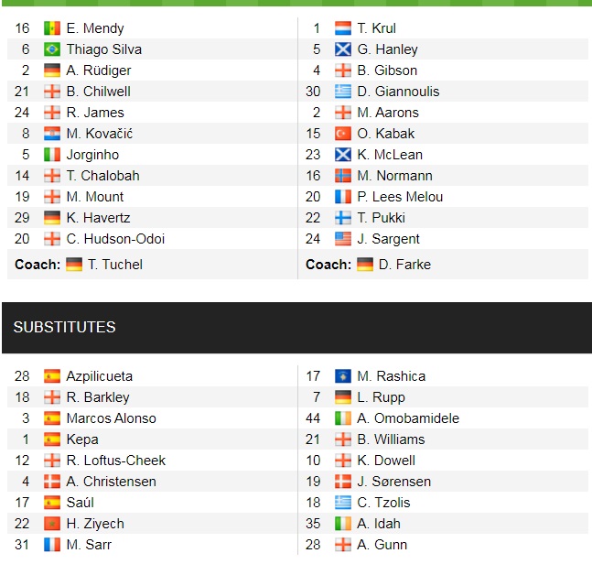This screenshot has height=564, width=592.
Task: Click the Turkey flag beside O. Kabak
Action: click(x=343, y=134)
